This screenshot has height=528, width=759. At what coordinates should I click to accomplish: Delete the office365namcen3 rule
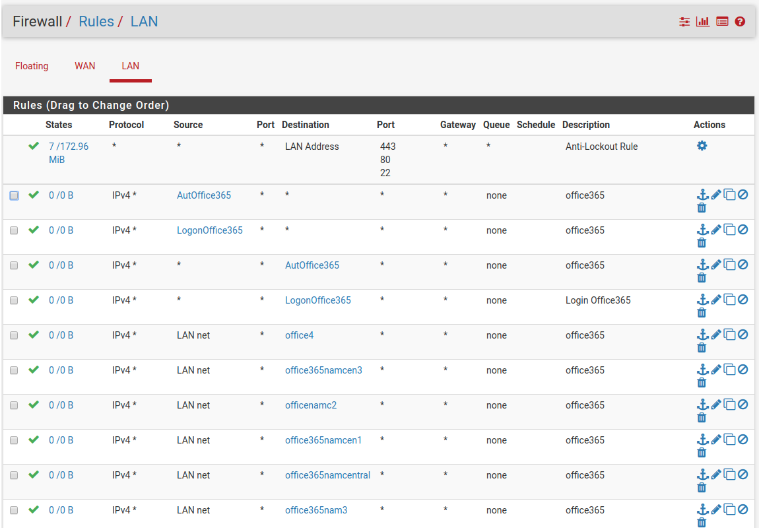702,383
